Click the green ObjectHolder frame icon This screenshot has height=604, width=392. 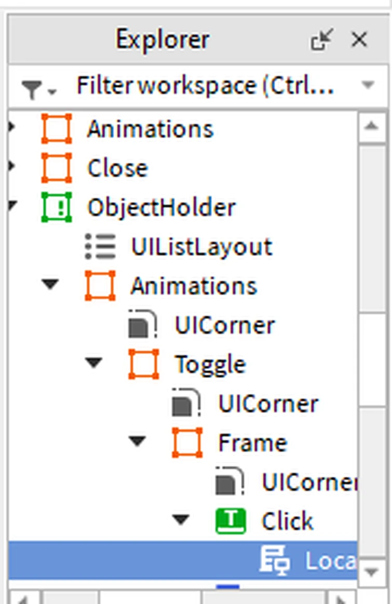(57, 207)
